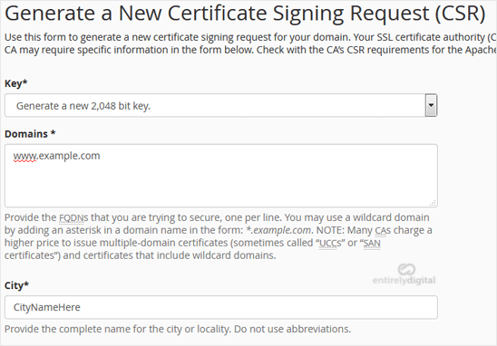This screenshot has width=497, height=346.
Task: Click the entirelydigital infinity logo icon
Action: (x=406, y=269)
